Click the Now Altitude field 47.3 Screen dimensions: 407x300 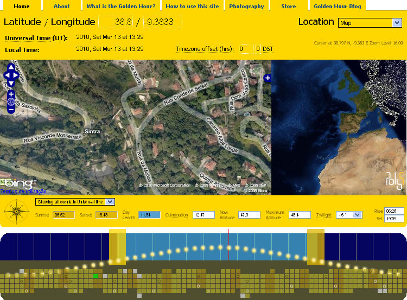pyautogui.click(x=249, y=215)
